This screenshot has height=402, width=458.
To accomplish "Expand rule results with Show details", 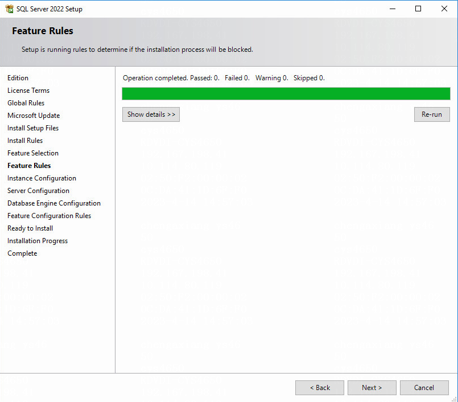I will (151, 114).
